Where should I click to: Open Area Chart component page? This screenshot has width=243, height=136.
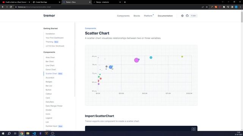[x=50, y=57]
